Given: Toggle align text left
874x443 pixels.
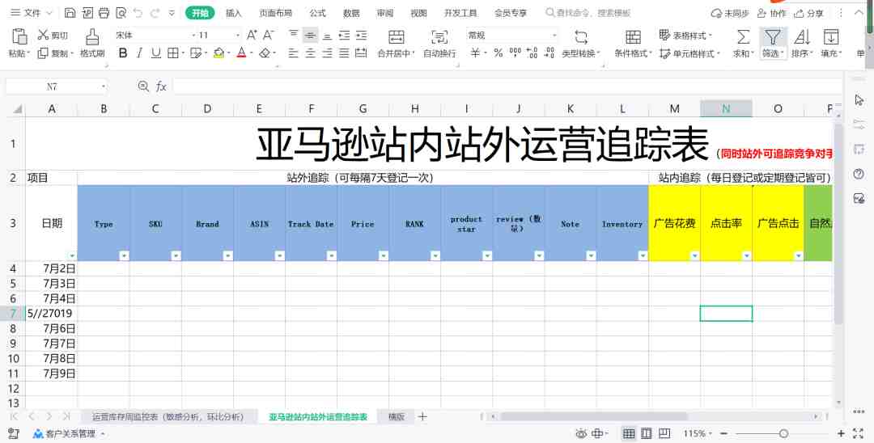Looking at the screenshot, I should [294, 53].
